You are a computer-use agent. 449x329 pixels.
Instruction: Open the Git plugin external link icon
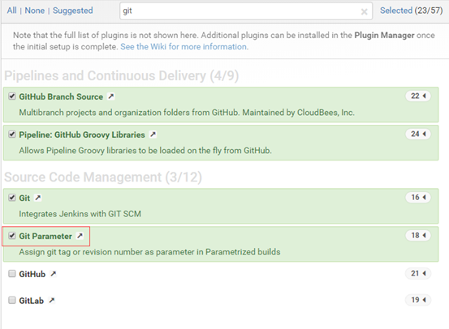click(x=37, y=198)
